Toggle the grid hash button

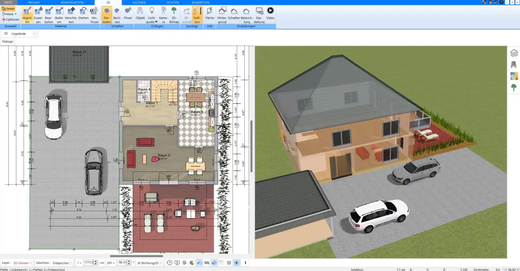229,263
